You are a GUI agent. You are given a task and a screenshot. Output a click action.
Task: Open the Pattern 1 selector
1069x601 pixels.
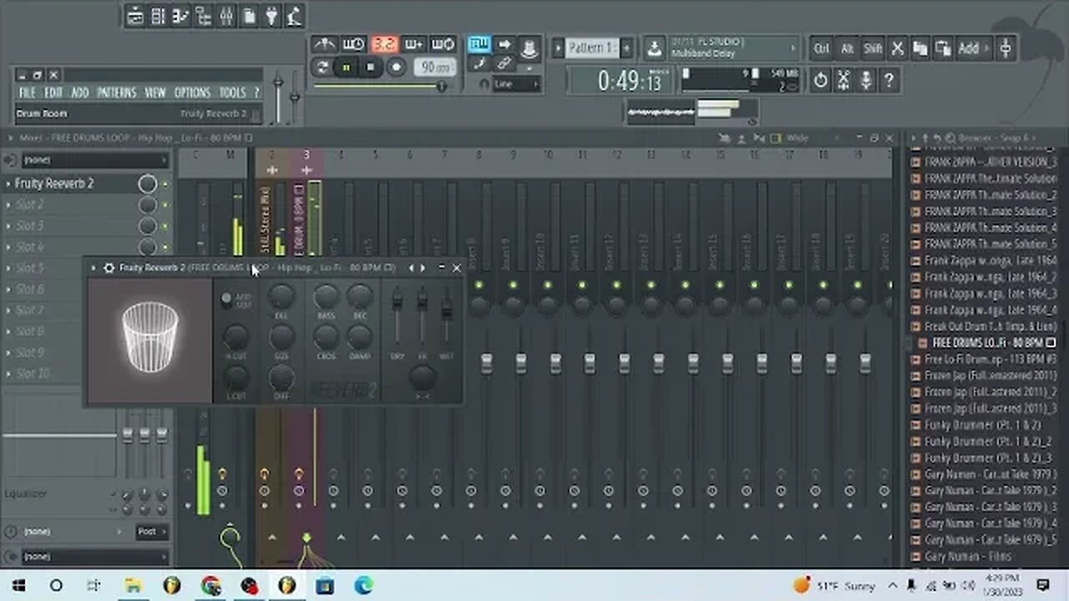coord(591,48)
